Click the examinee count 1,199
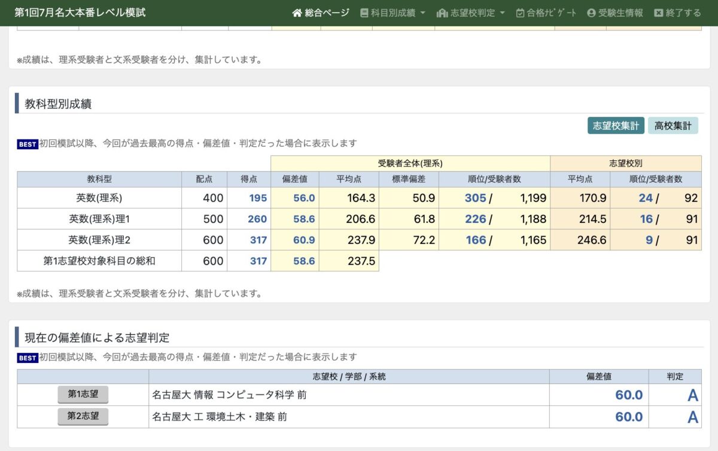This screenshot has height=451, width=718. click(x=533, y=198)
